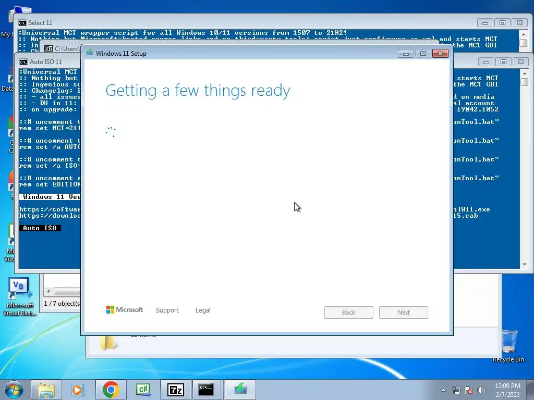Minimize the Auto ISO 11 console window
The image size is (534, 400).
(x=486, y=62)
